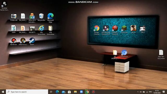This screenshot has width=167, height=94.
Task: Launch the Bandicam desktop shortcut
Action: 14,42
